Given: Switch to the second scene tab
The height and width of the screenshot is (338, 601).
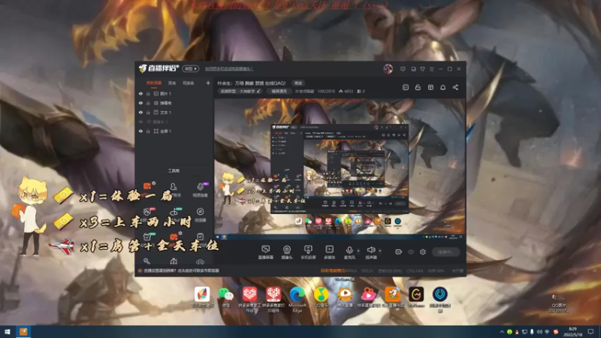Looking at the screenshot, I should click(x=172, y=83).
